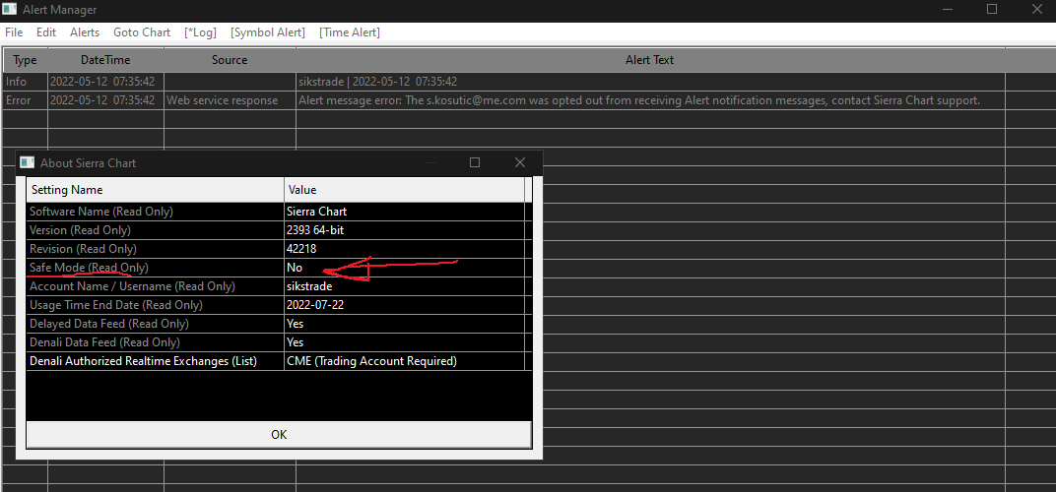
Task: Click the 'Sierra Chart' value cell
Action: click(404, 212)
